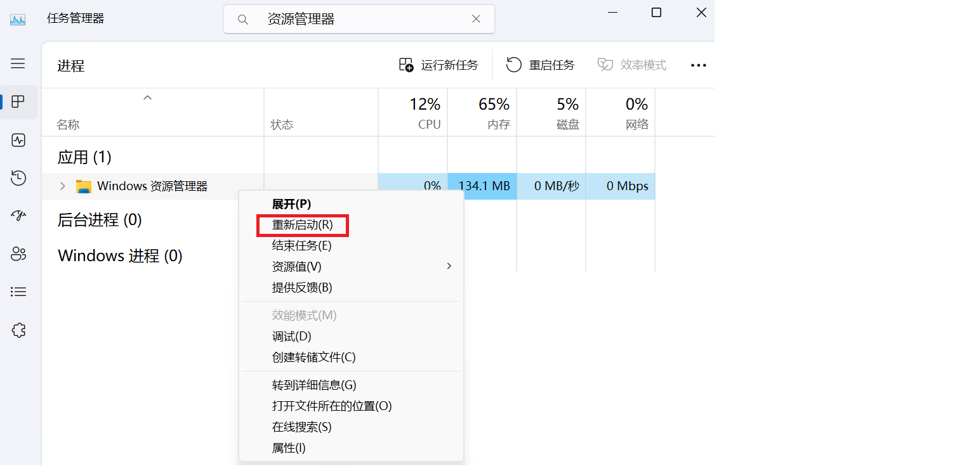Click the 进程 page title
Screen dimensions: 955x476
click(x=70, y=66)
